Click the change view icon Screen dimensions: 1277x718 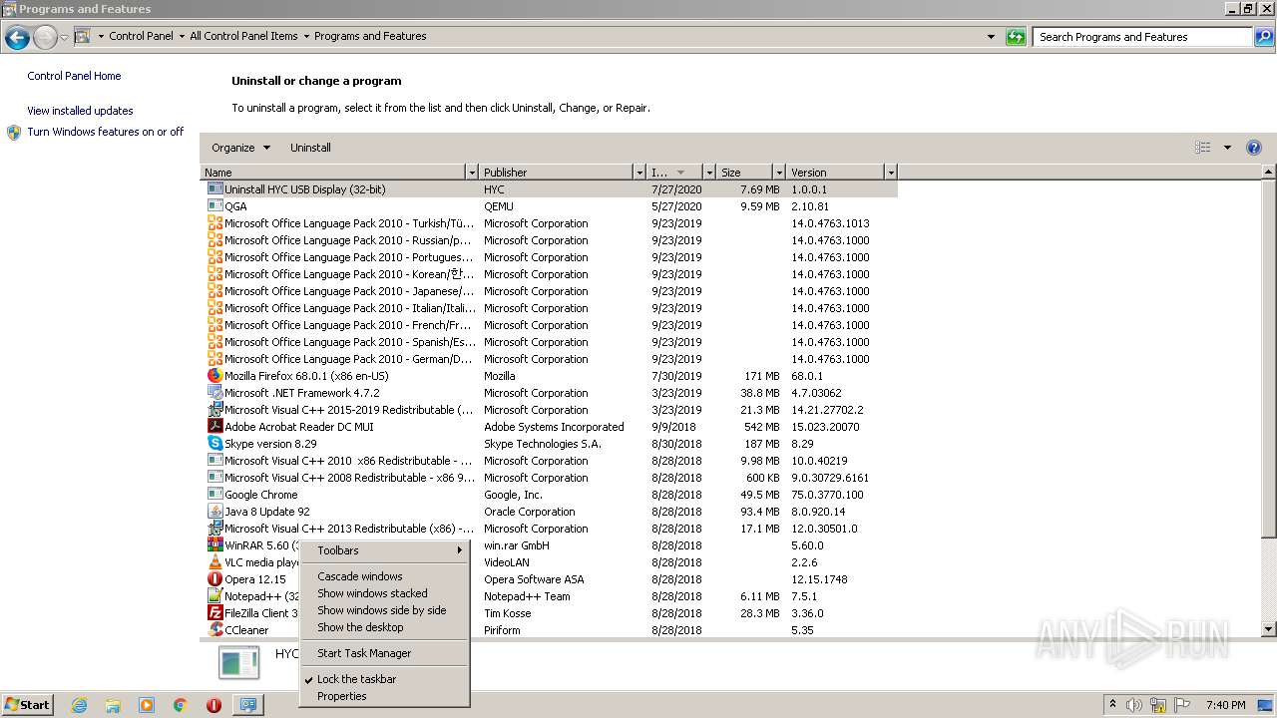[1203, 148]
